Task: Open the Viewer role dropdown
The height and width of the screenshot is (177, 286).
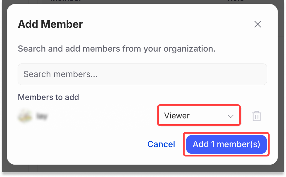Action: [x=199, y=116]
